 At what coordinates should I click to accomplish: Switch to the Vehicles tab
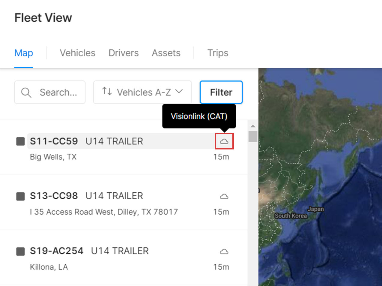pos(77,53)
